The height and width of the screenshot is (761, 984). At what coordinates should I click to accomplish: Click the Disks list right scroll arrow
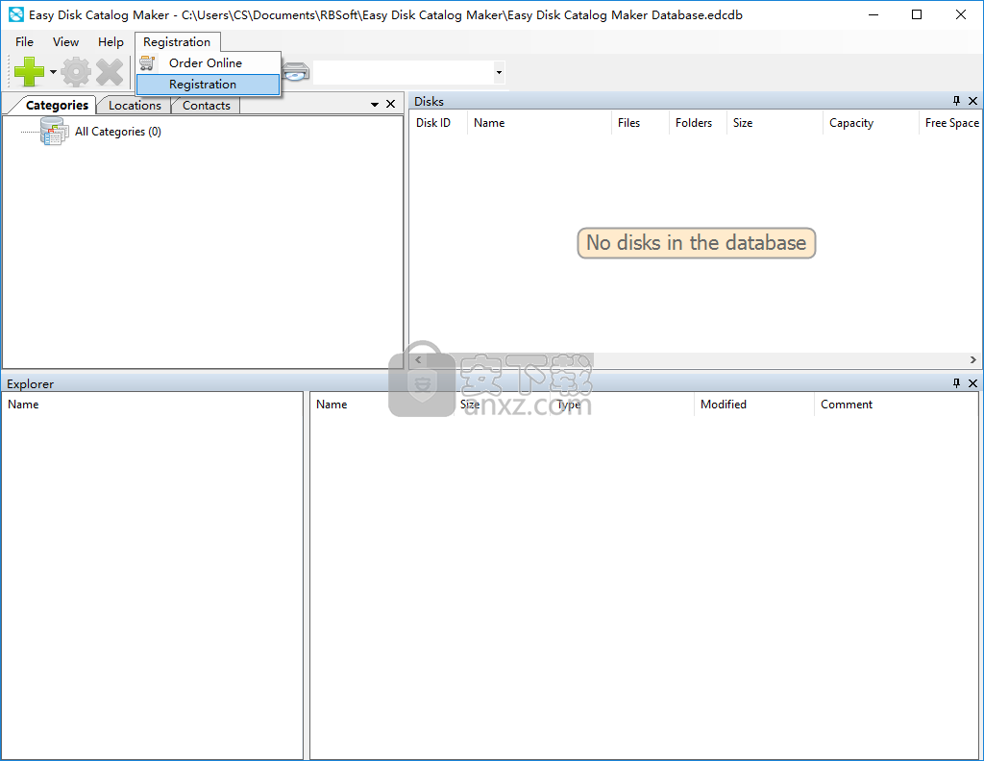point(972,360)
